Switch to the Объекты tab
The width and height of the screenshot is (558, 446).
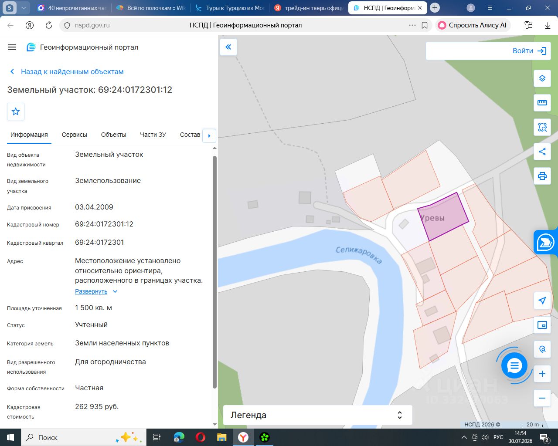[113, 135]
